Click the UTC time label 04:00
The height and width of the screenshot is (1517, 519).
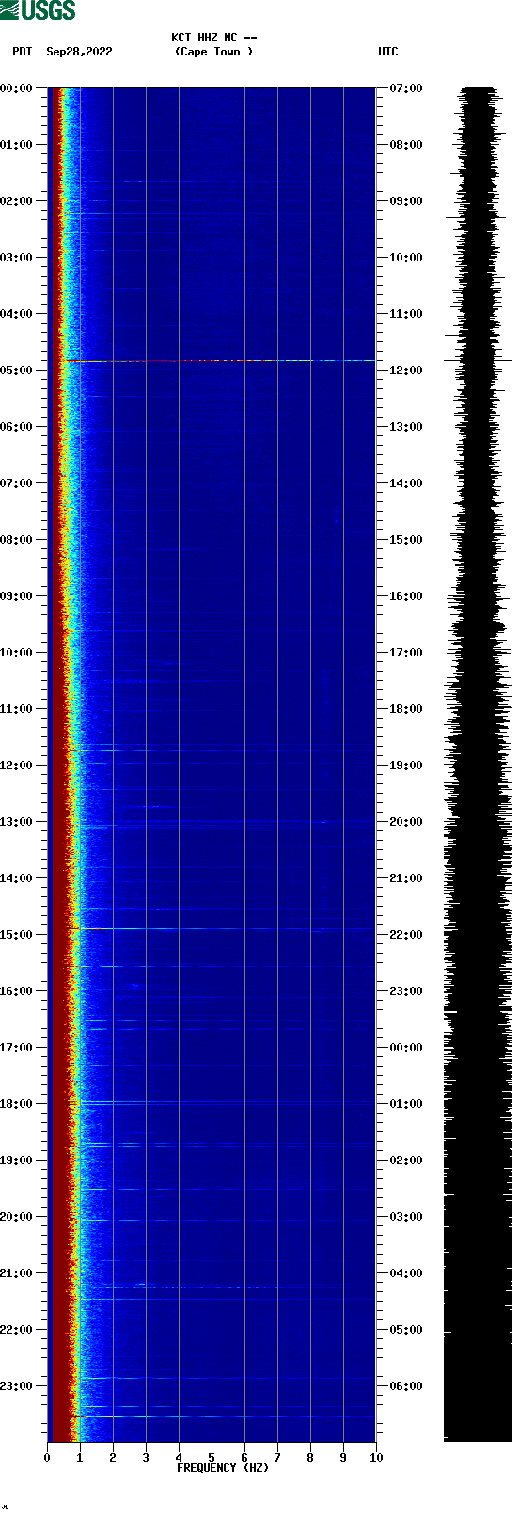coord(406,1273)
